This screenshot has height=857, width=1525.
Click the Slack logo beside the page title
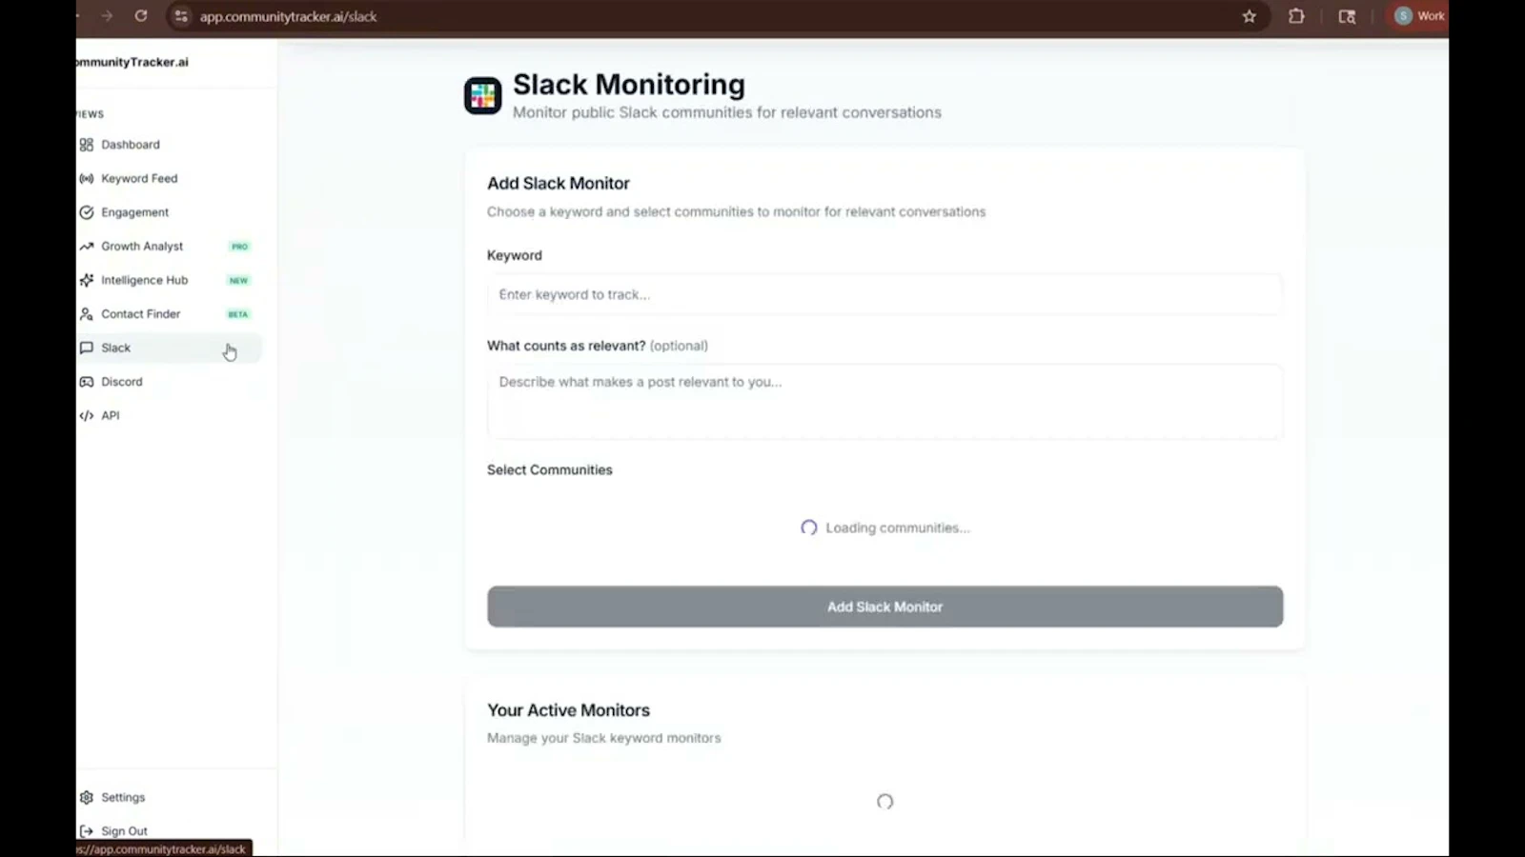tap(482, 95)
